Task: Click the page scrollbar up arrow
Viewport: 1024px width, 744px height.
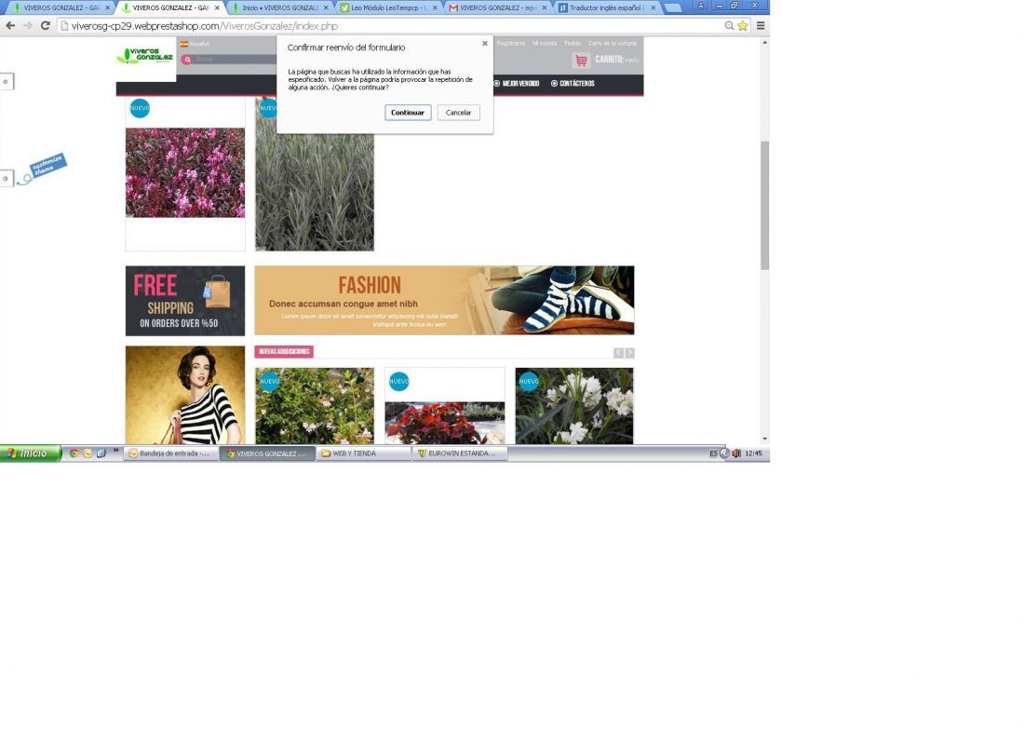Action: coord(764,43)
